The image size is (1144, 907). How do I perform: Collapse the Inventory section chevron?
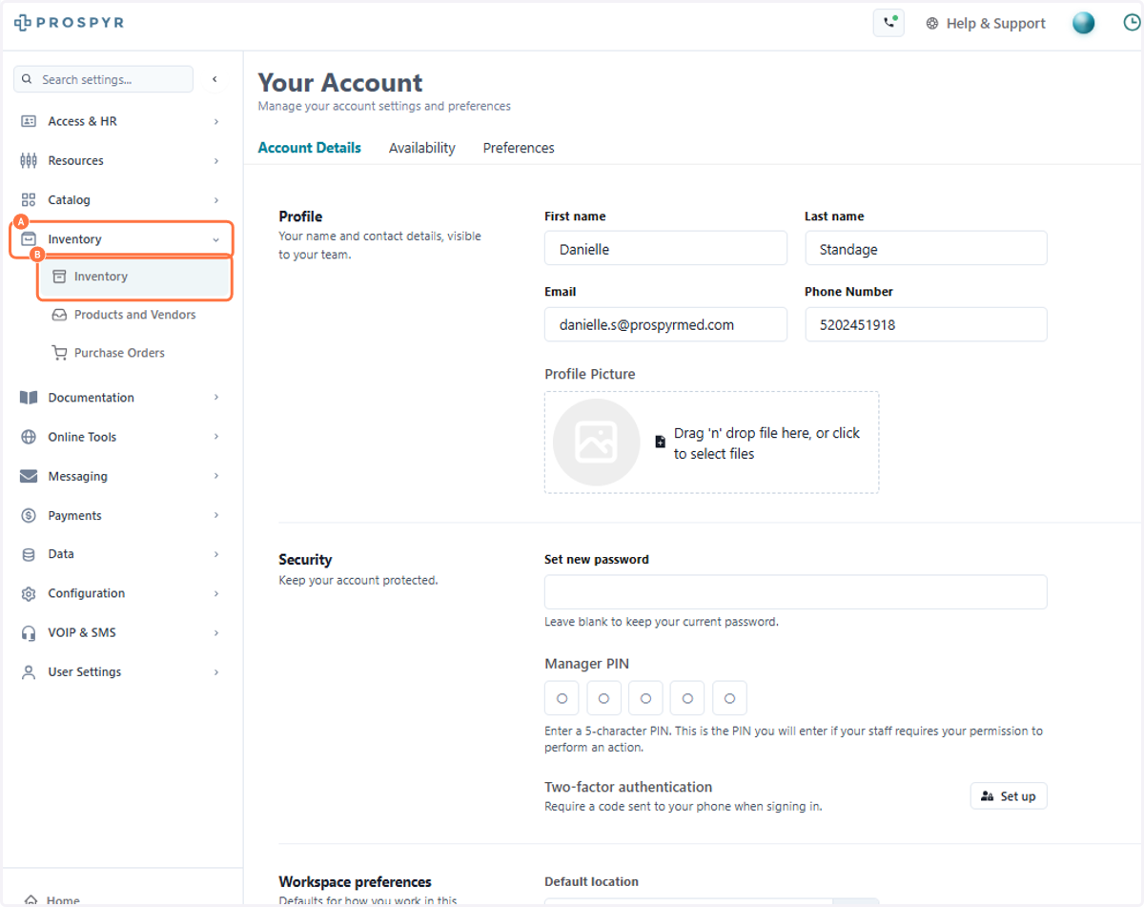pos(216,239)
